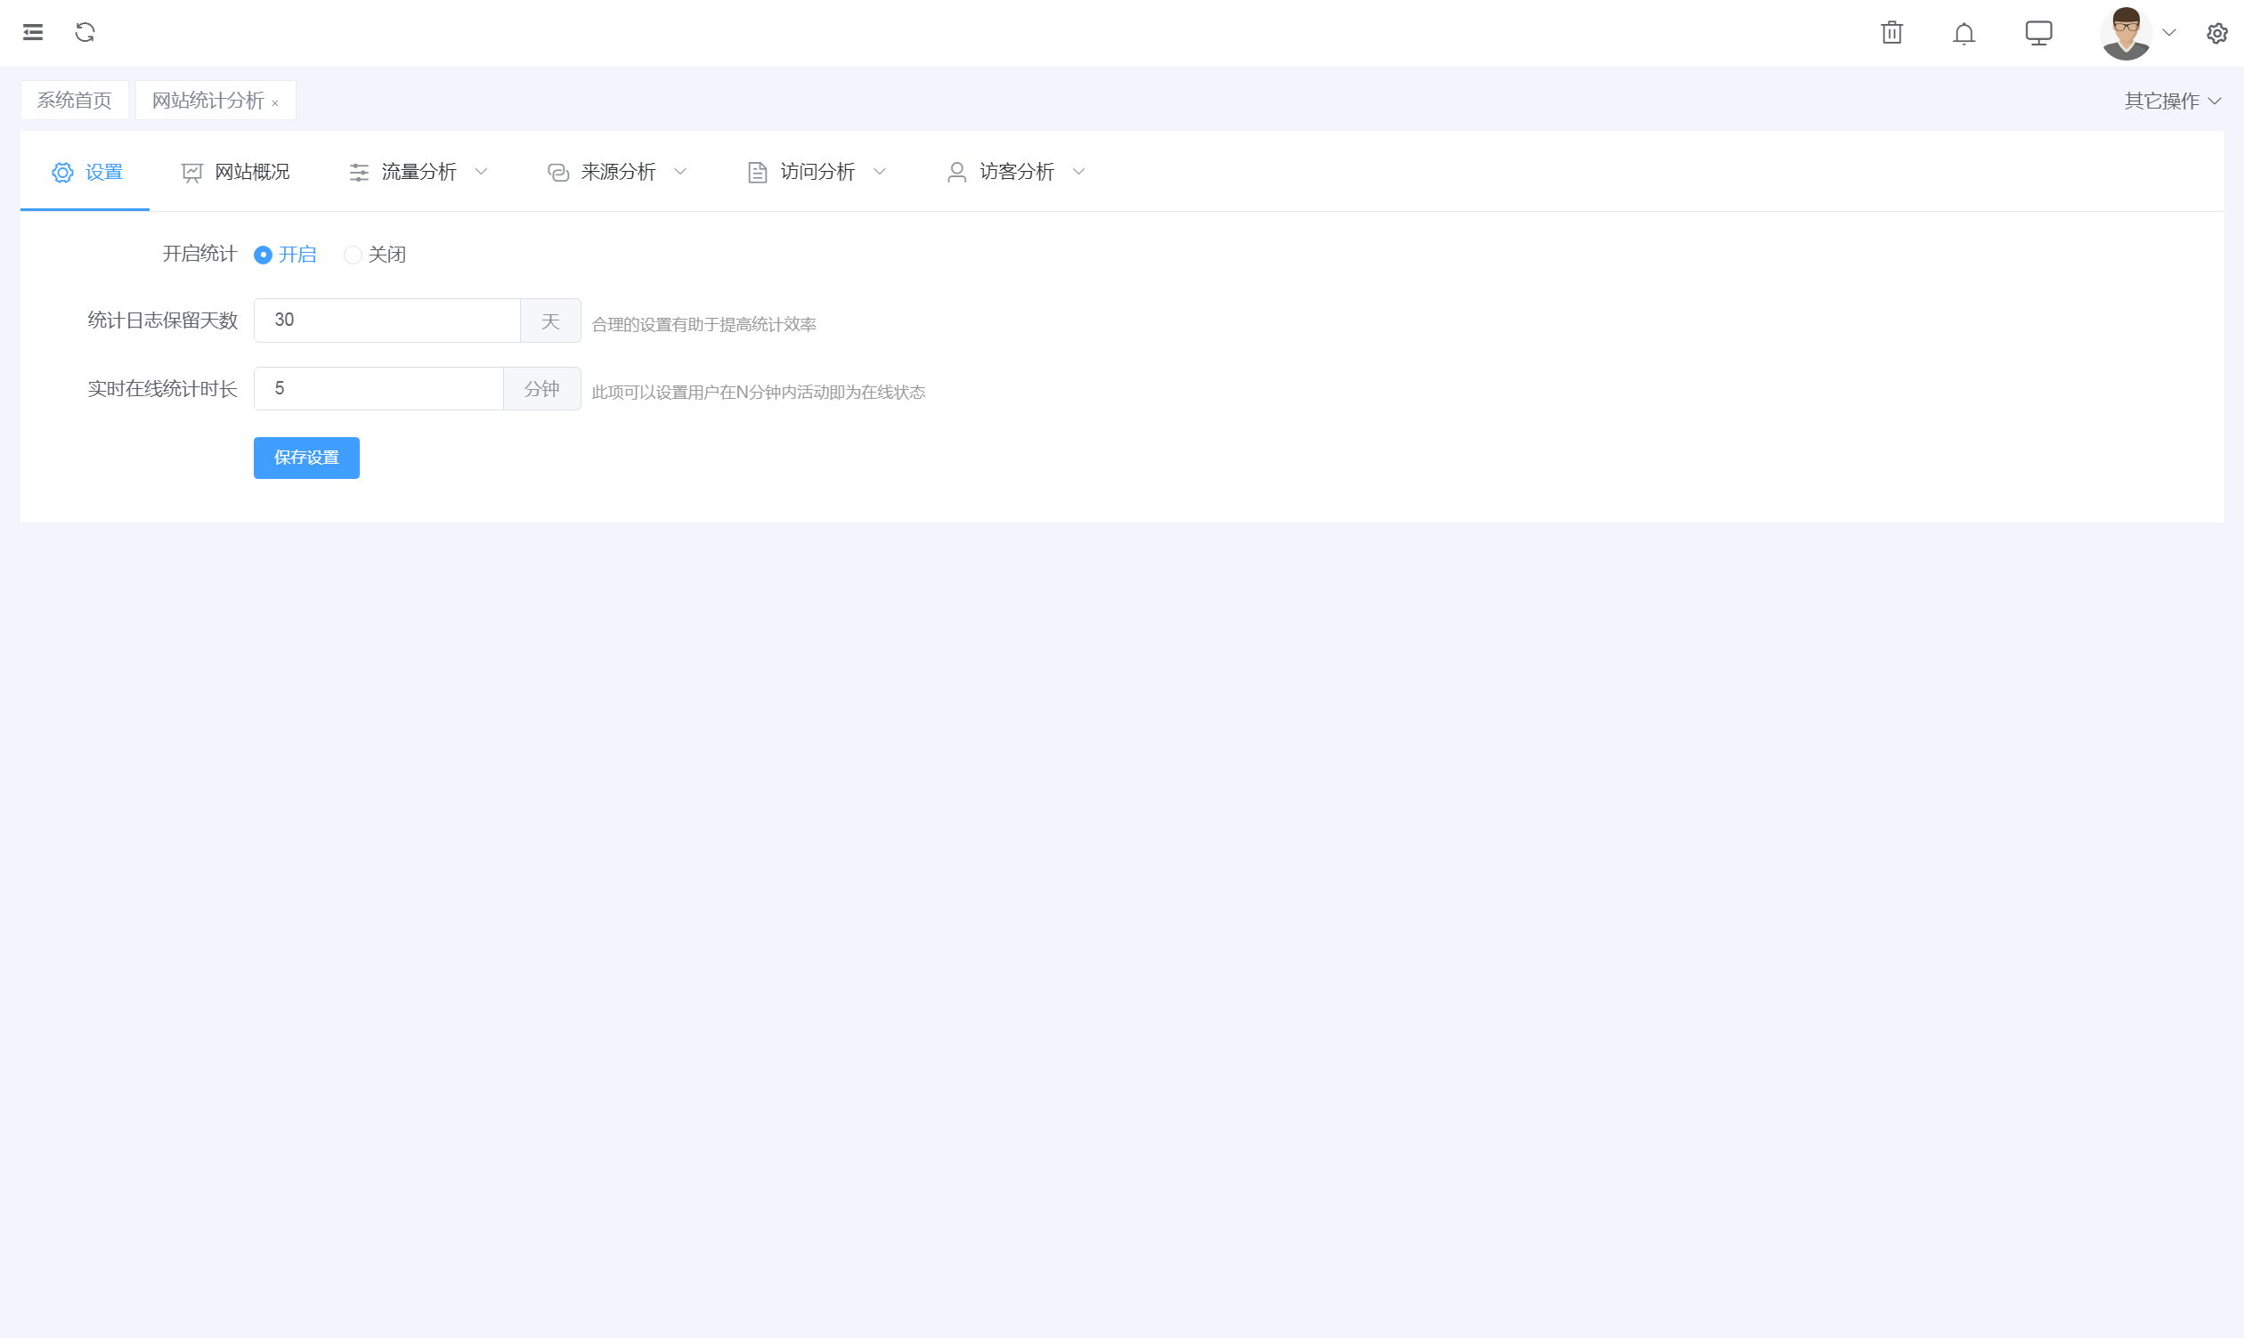Open the 访问分析 menu

coord(817,171)
